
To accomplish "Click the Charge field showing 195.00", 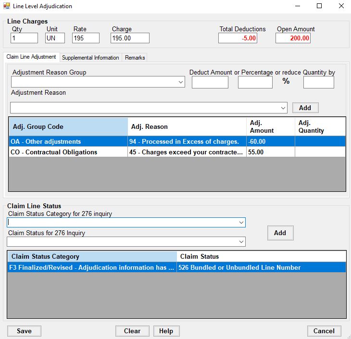I will (x=130, y=38).
